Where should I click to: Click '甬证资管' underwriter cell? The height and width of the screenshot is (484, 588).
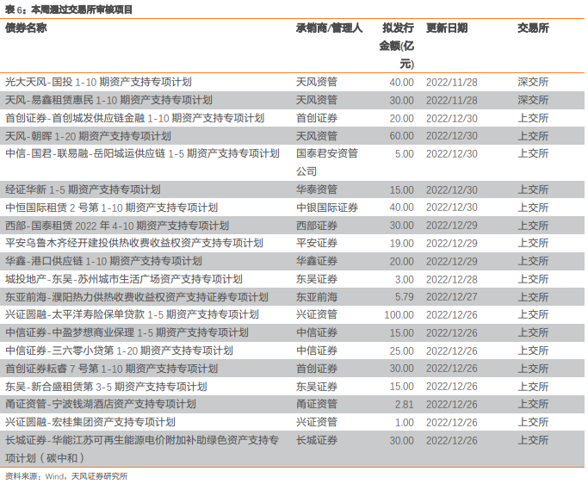(x=317, y=404)
